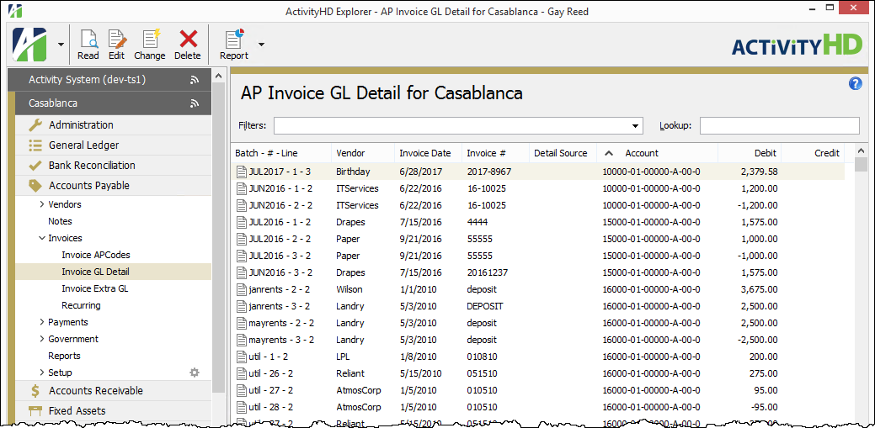Click the Read toolbar icon
Screen dimensions: 875x428
pyautogui.click(x=88, y=40)
